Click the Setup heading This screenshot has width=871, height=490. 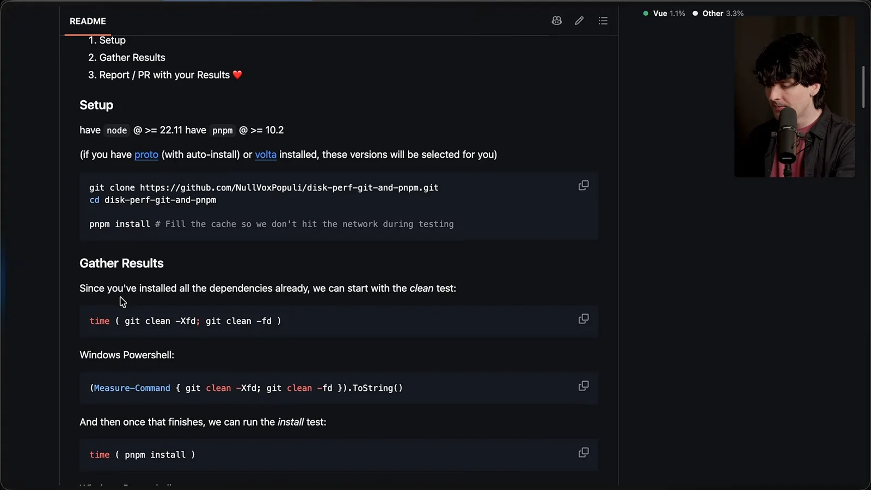click(96, 105)
